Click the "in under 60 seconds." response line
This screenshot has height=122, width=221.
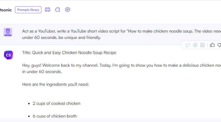point(42,72)
